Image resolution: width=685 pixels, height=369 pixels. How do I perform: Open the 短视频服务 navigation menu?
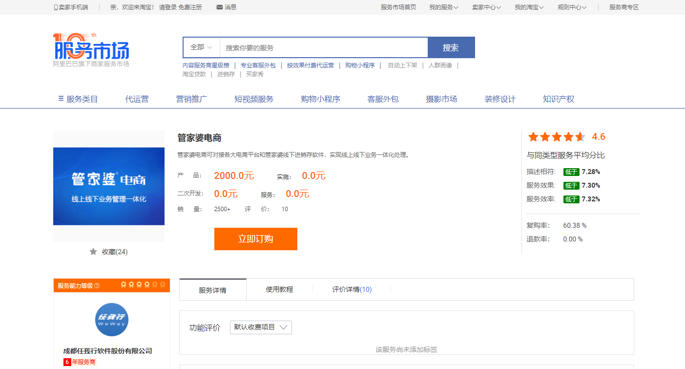254,99
